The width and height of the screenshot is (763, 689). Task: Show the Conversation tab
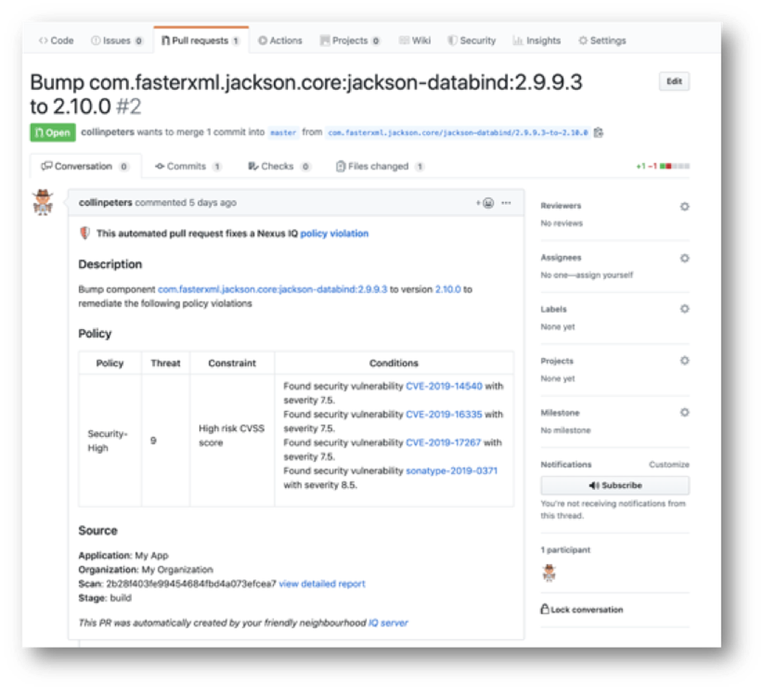(85, 166)
